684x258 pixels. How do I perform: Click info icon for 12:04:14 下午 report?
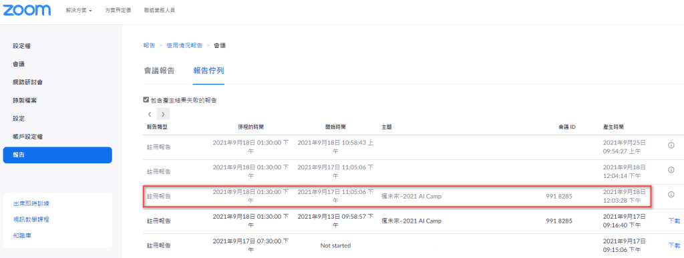pyautogui.click(x=671, y=170)
